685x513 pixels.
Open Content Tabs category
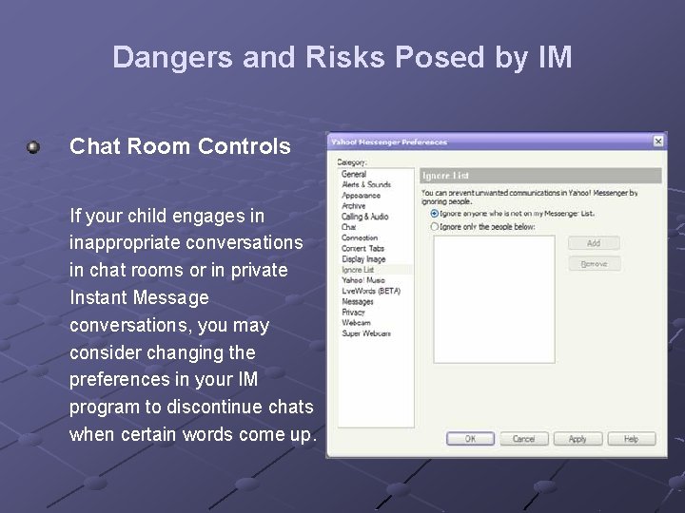(362, 248)
